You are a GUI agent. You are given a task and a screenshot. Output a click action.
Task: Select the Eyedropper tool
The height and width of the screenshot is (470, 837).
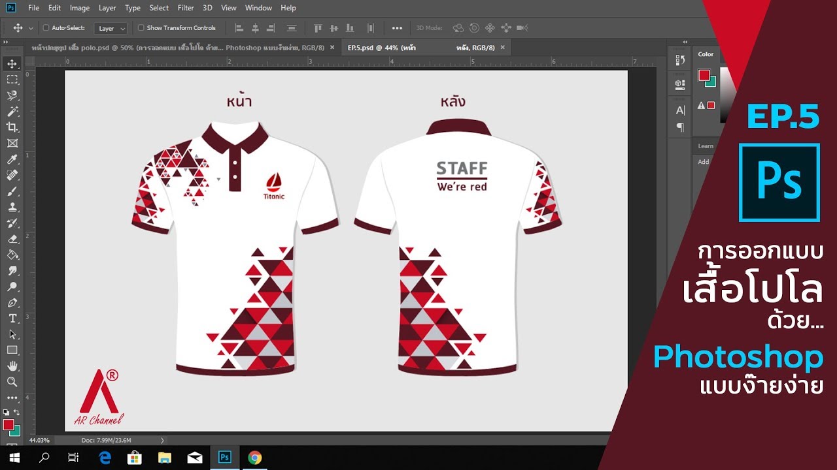pyautogui.click(x=12, y=159)
